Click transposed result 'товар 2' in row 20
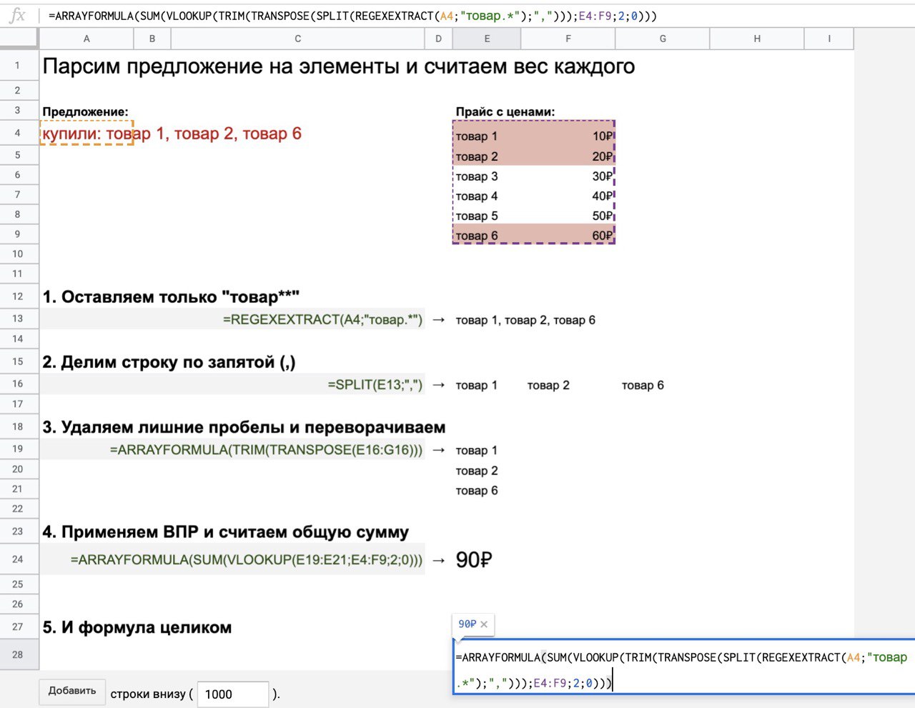915x708 pixels. tap(477, 471)
